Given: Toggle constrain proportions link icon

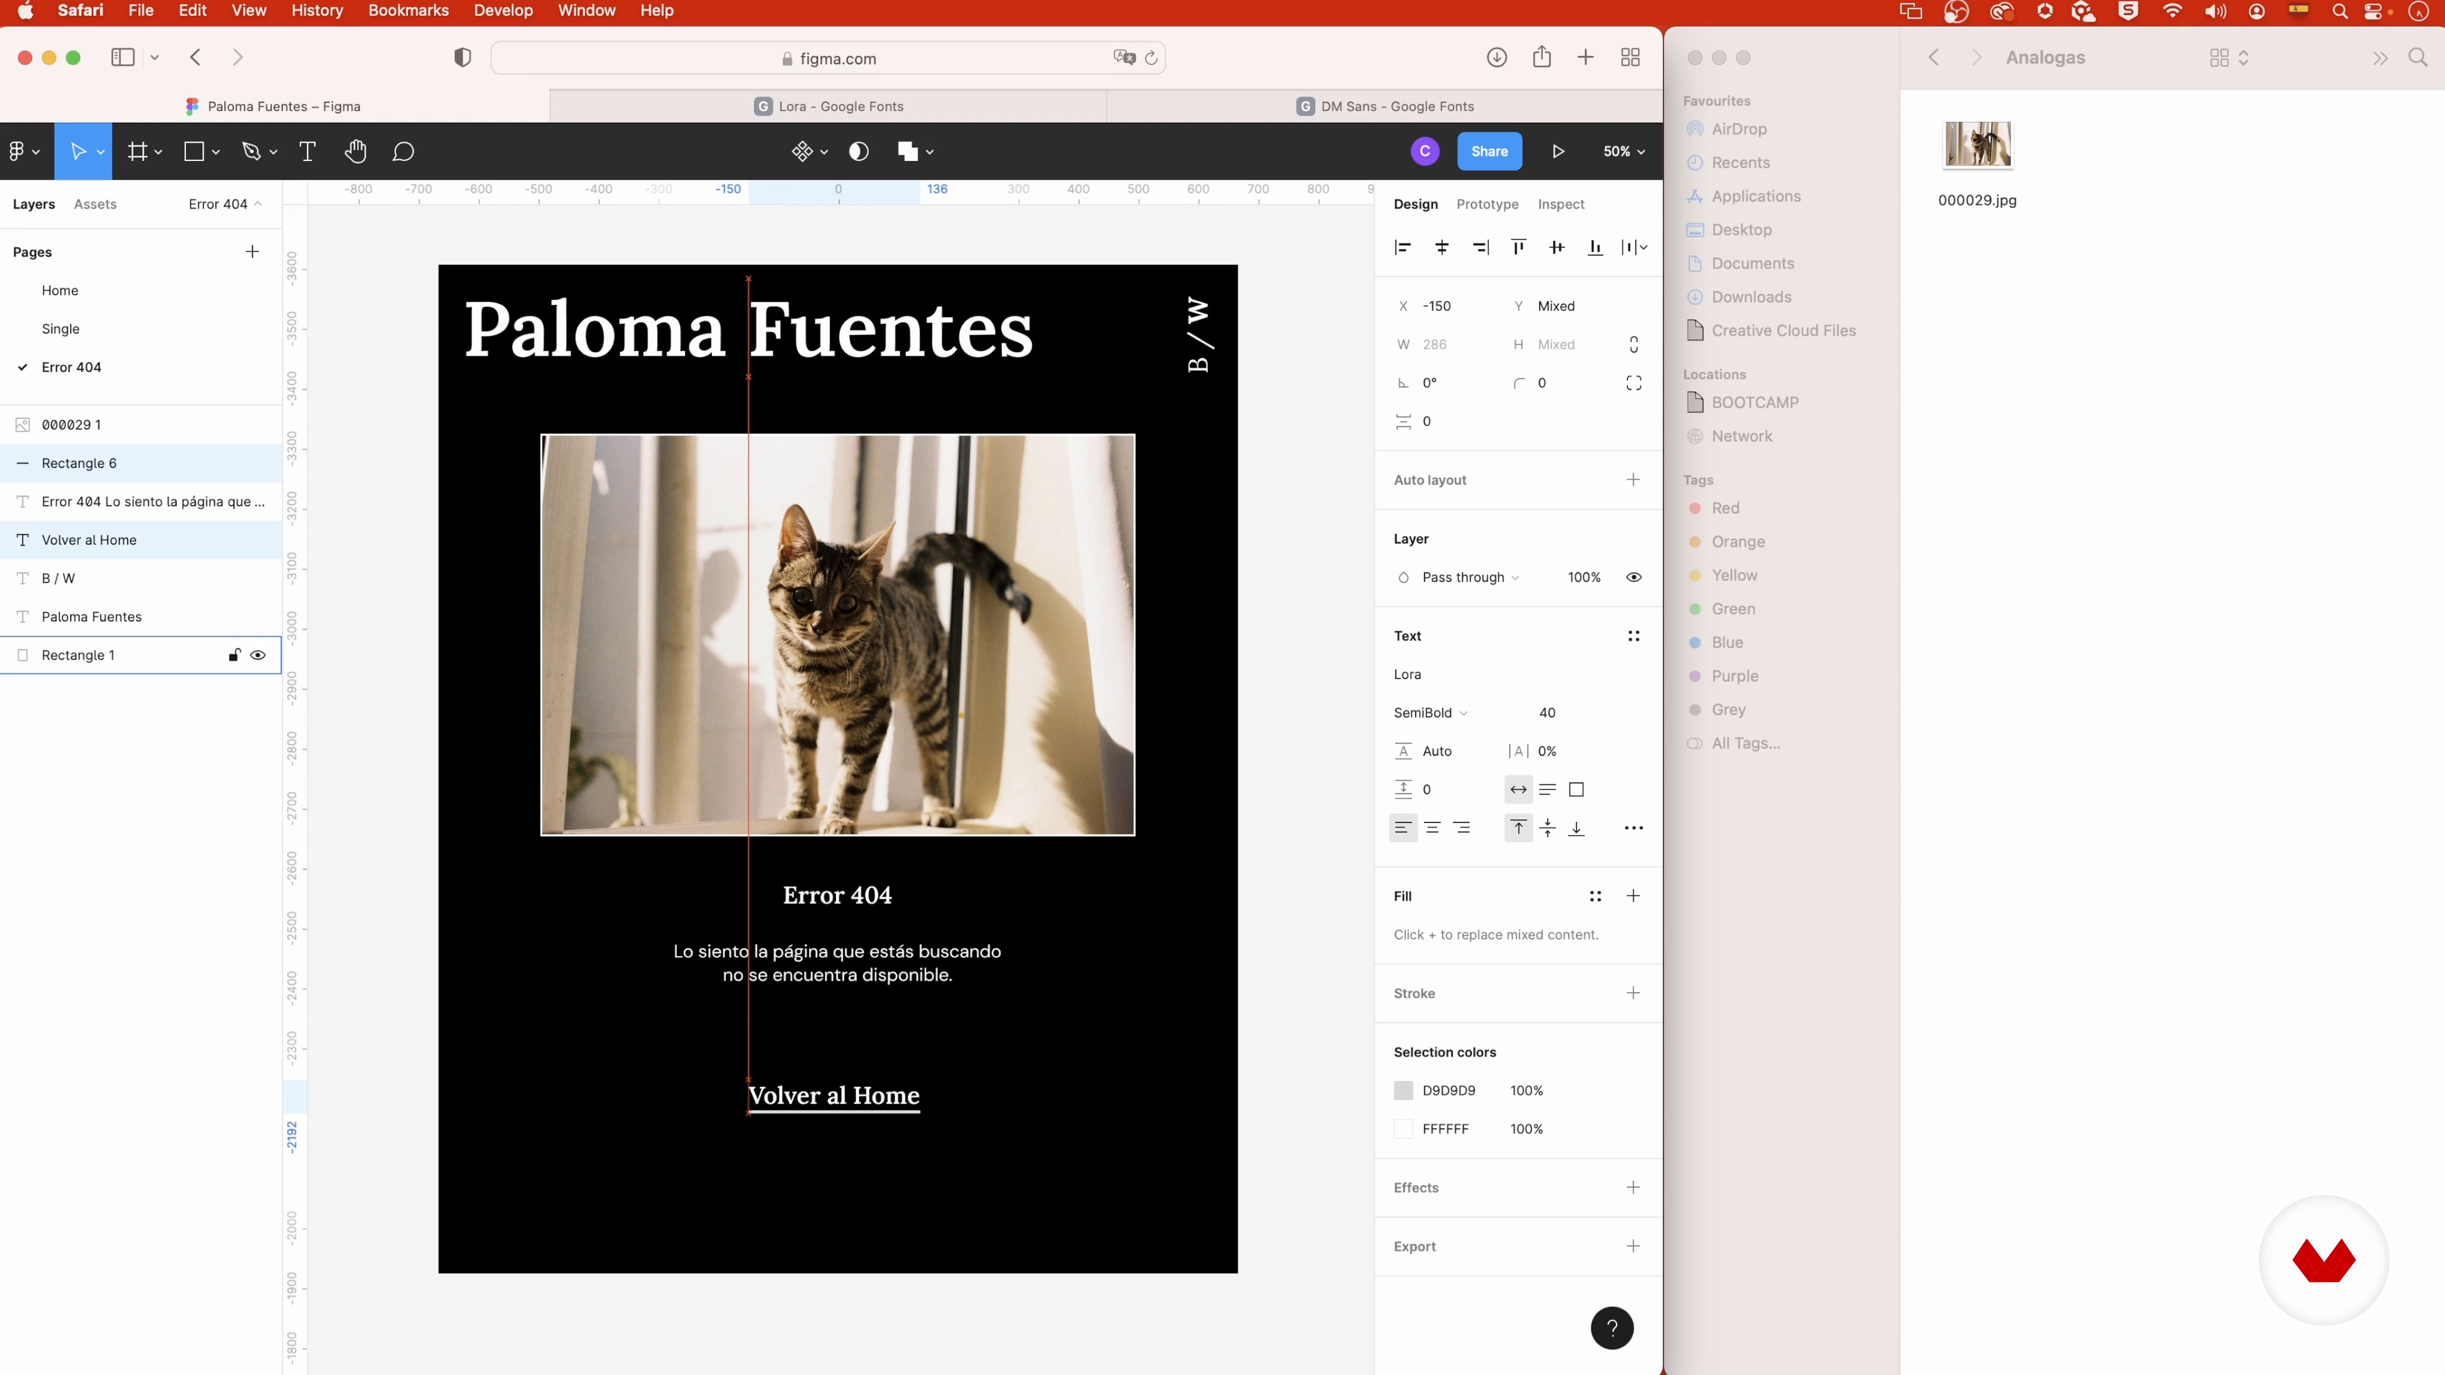Looking at the screenshot, I should 1633,344.
